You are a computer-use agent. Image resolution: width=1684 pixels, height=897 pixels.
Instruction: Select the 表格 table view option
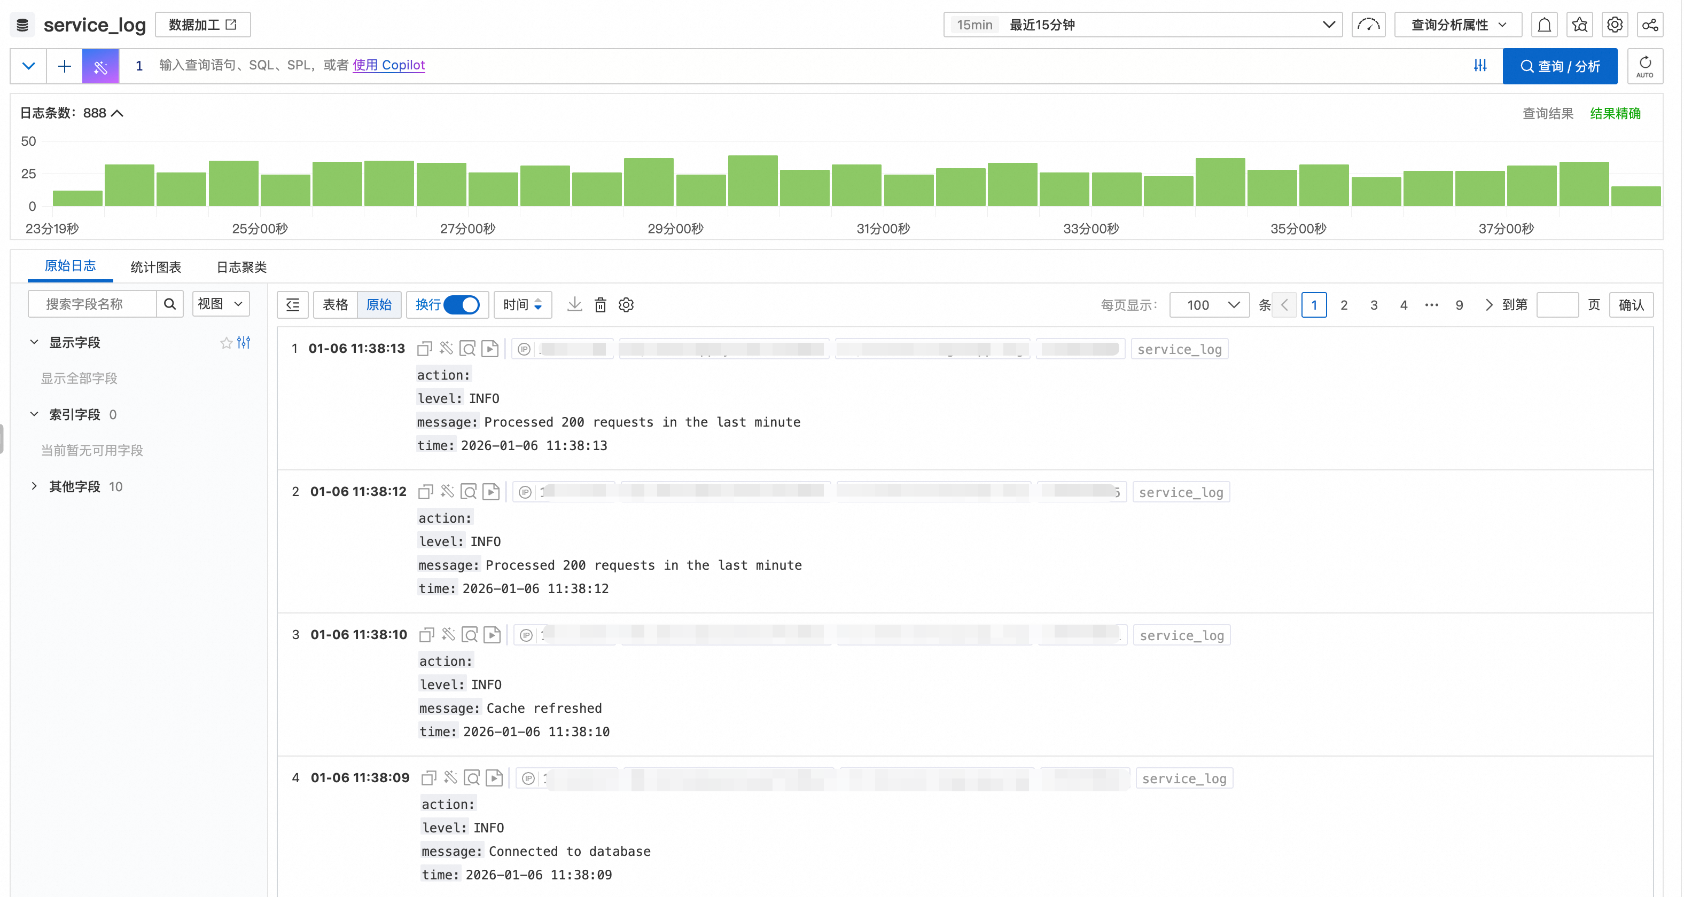[336, 304]
